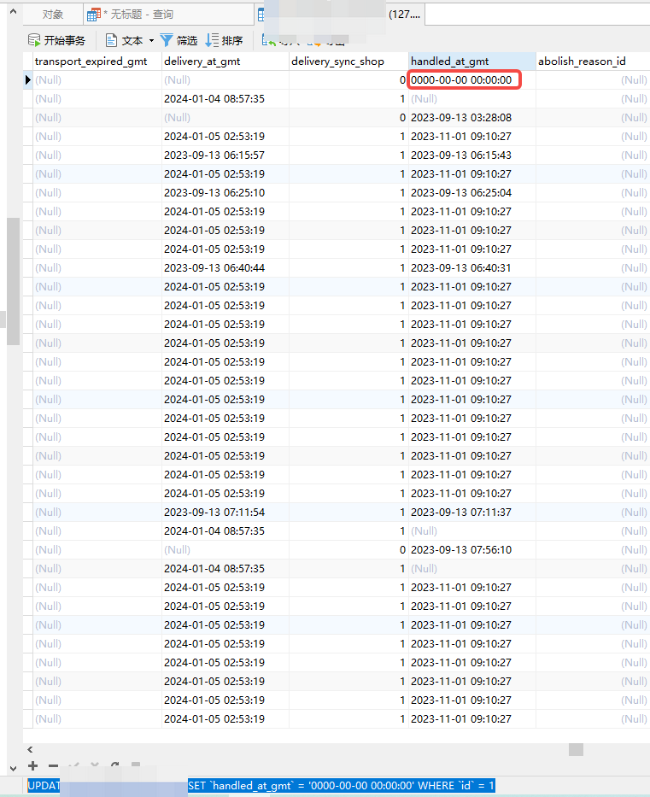Select the cell 2023-09-13 06:25:04
The width and height of the screenshot is (650, 797).
point(472,193)
